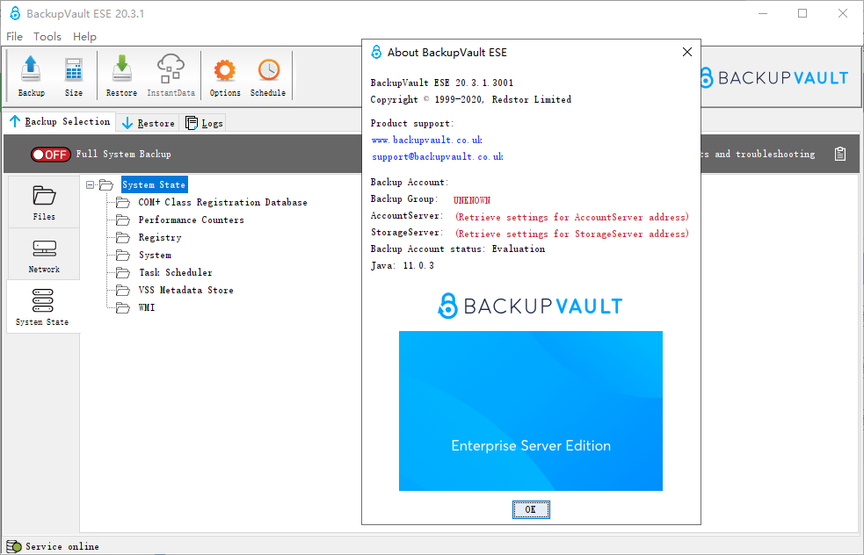Open the www.backupvault.co.uk link
This screenshot has width=864, height=555.
tap(427, 140)
